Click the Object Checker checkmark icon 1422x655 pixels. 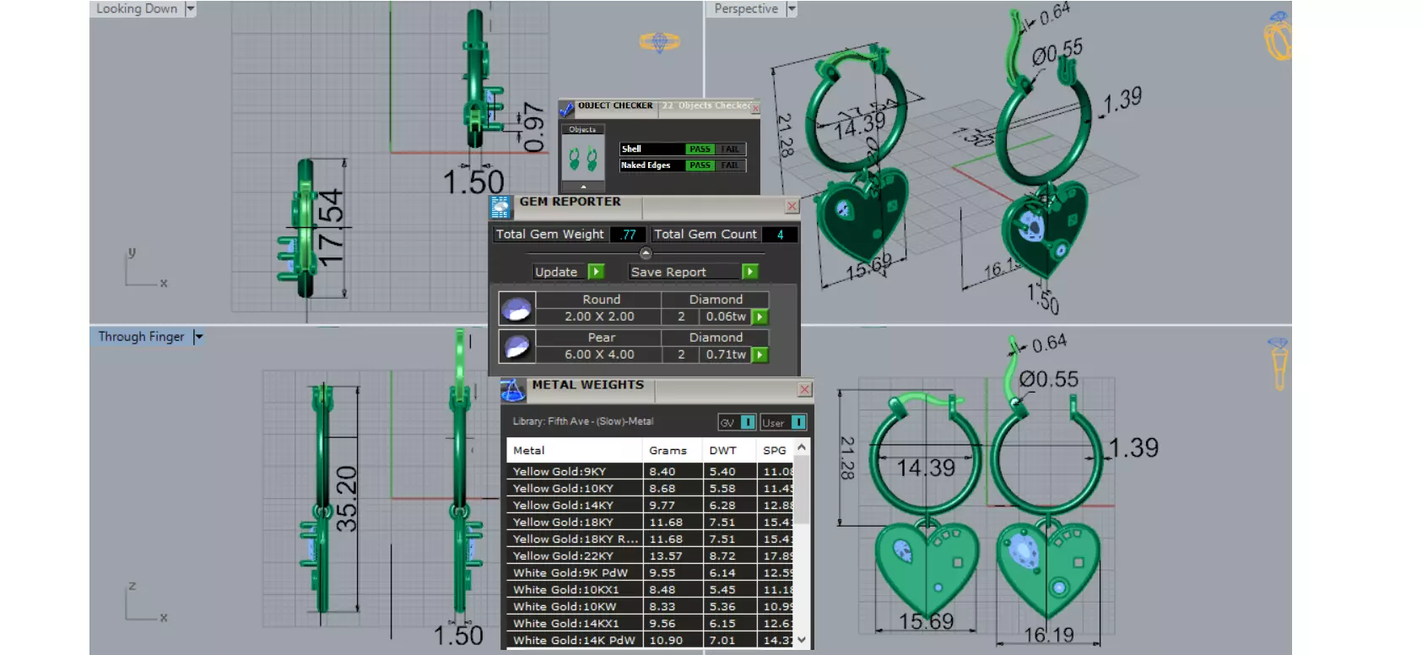[x=566, y=110]
